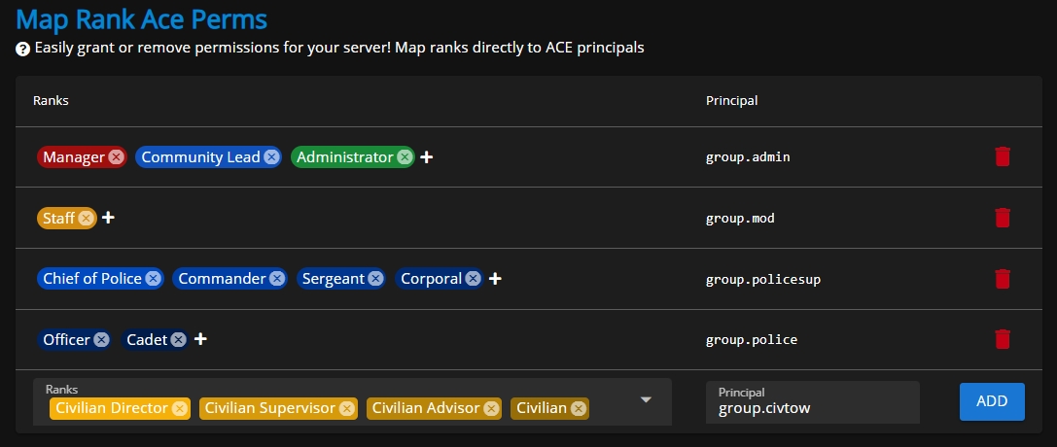Screen dimensions: 1057x447
Task: Add a rank to the group.admin row
Action: click(426, 156)
